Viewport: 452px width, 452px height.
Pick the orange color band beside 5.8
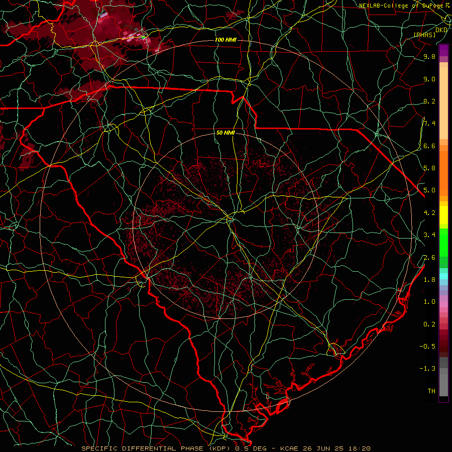[x=443, y=173]
